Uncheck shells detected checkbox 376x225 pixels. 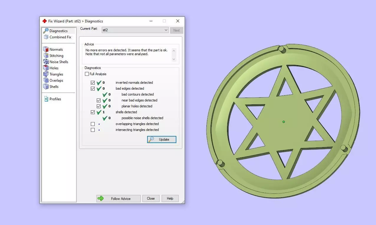click(93, 112)
